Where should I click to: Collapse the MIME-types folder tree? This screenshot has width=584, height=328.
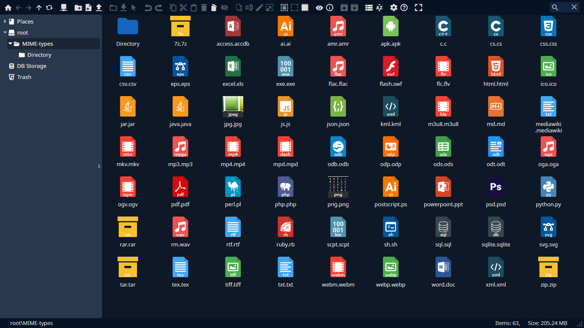click(x=10, y=44)
